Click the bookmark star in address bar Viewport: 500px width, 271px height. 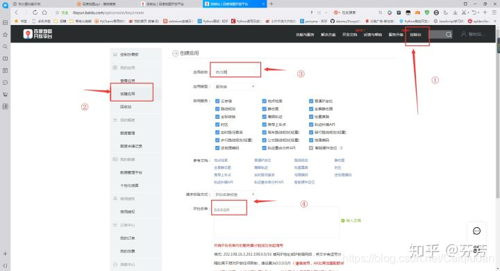57,13
